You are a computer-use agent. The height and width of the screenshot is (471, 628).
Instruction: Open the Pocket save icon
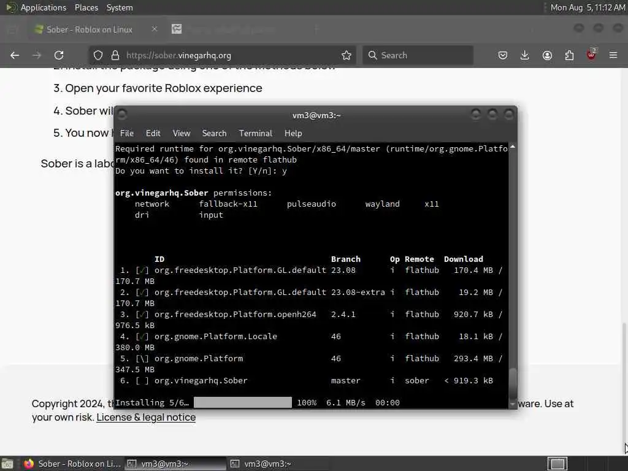click(x=503, y=55)
